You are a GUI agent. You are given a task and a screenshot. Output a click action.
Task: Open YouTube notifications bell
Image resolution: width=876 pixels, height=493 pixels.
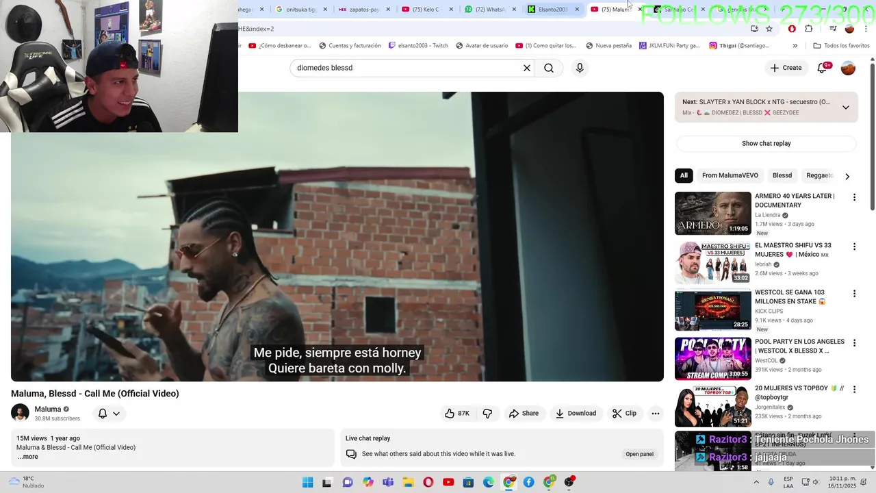tap(822, 68)
